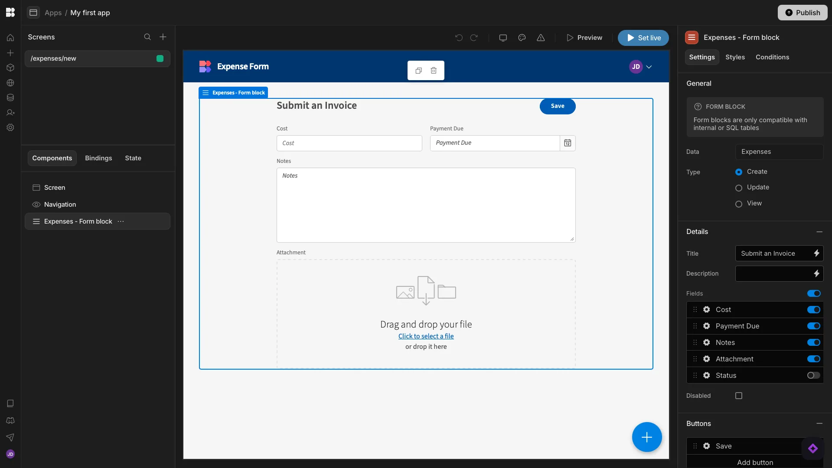Open the globe icon in sidebar
832x468 pixels.
click(10, 83)
